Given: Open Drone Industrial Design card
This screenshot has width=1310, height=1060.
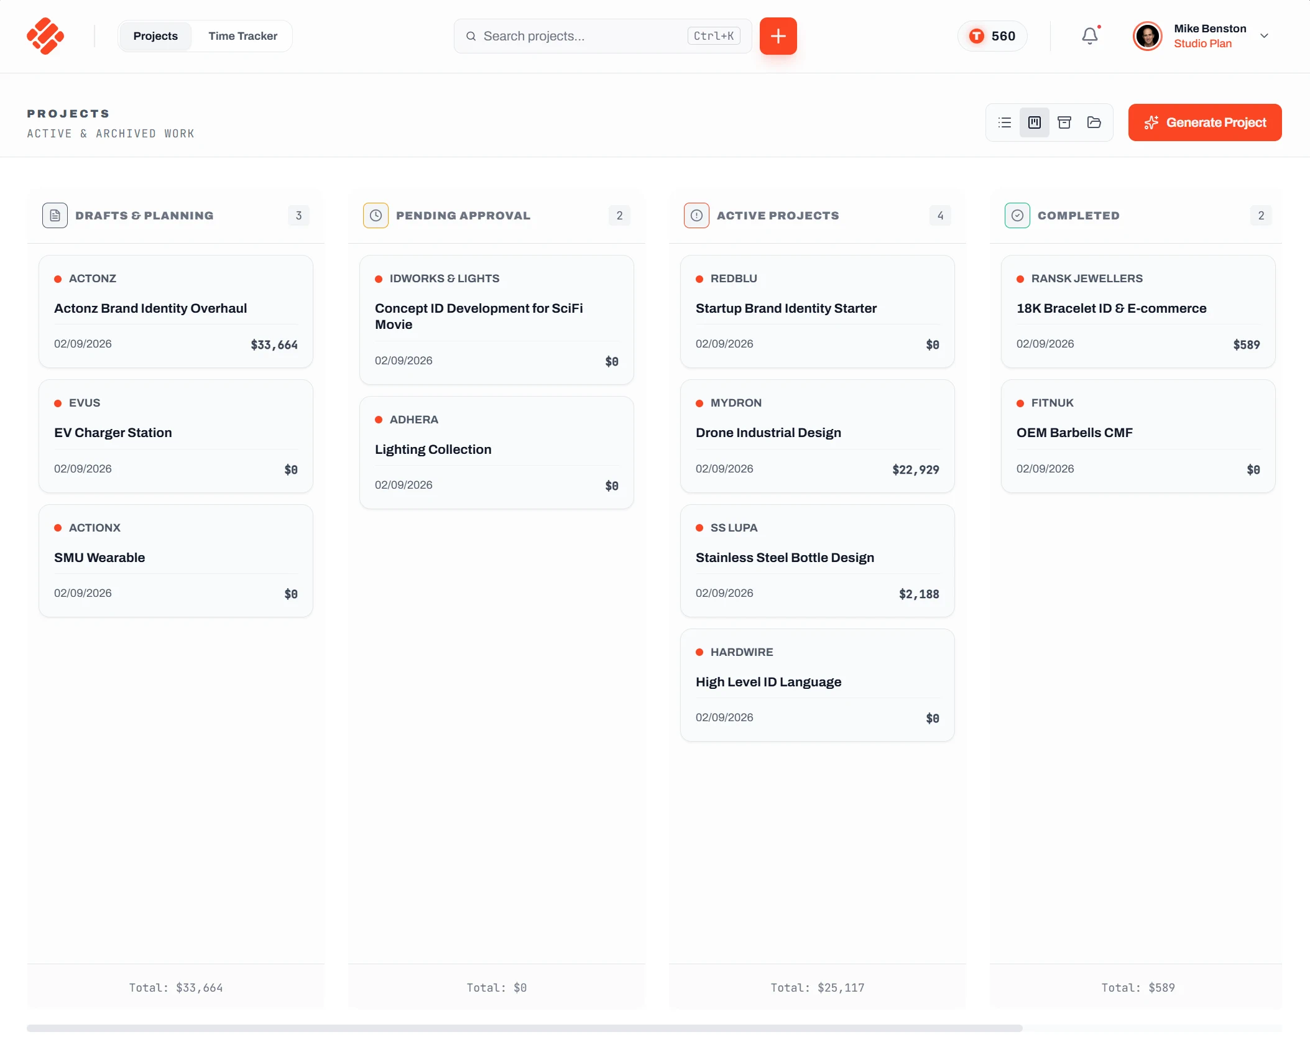Looking at the screenshot, I should click(818, 436).
